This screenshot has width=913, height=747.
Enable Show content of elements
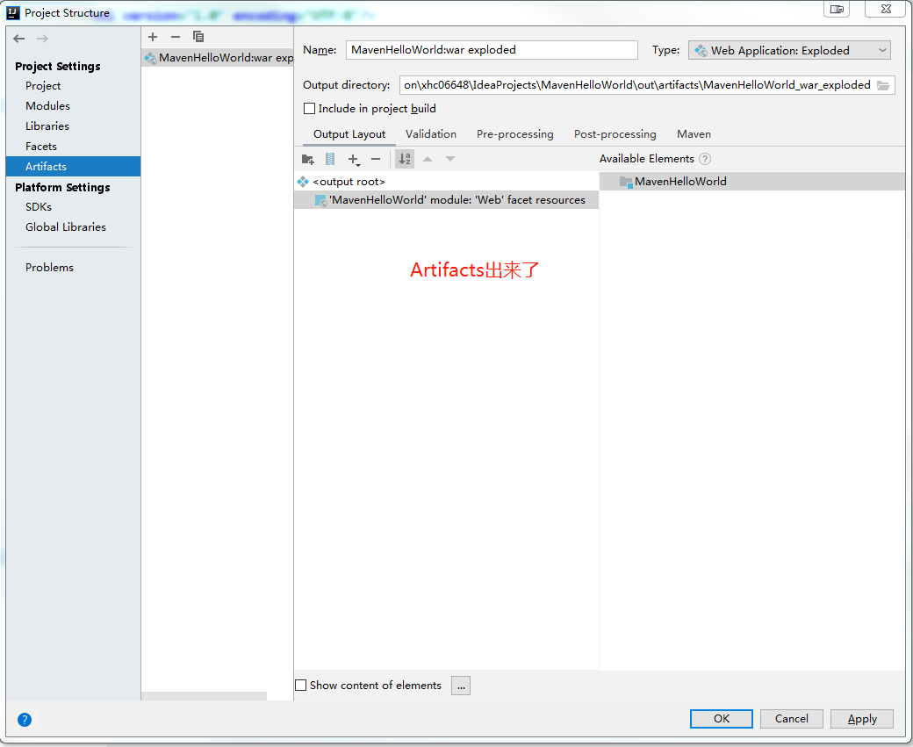300,686
